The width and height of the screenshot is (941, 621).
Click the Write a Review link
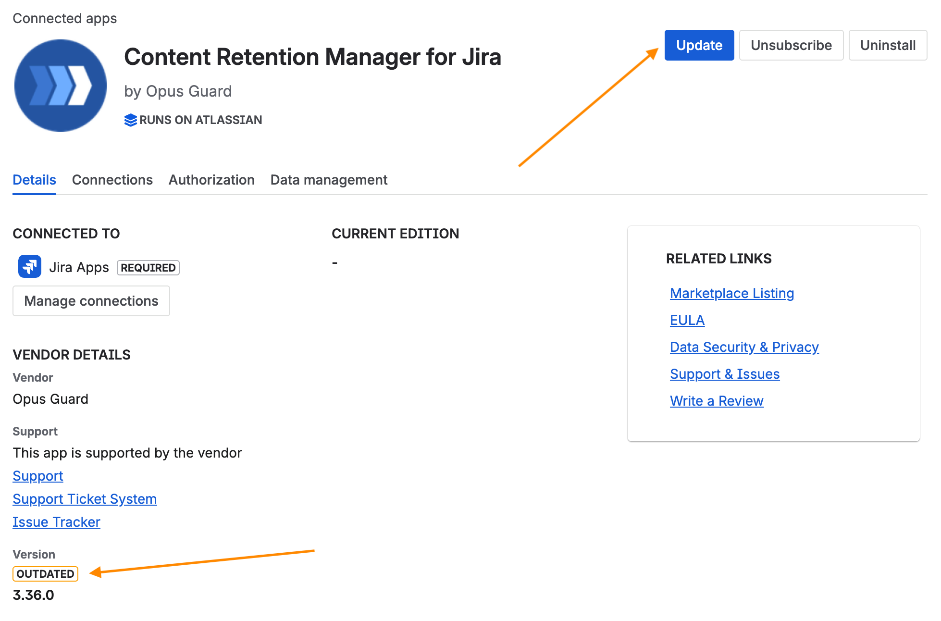pyautogui.click(x=717, y=401)
